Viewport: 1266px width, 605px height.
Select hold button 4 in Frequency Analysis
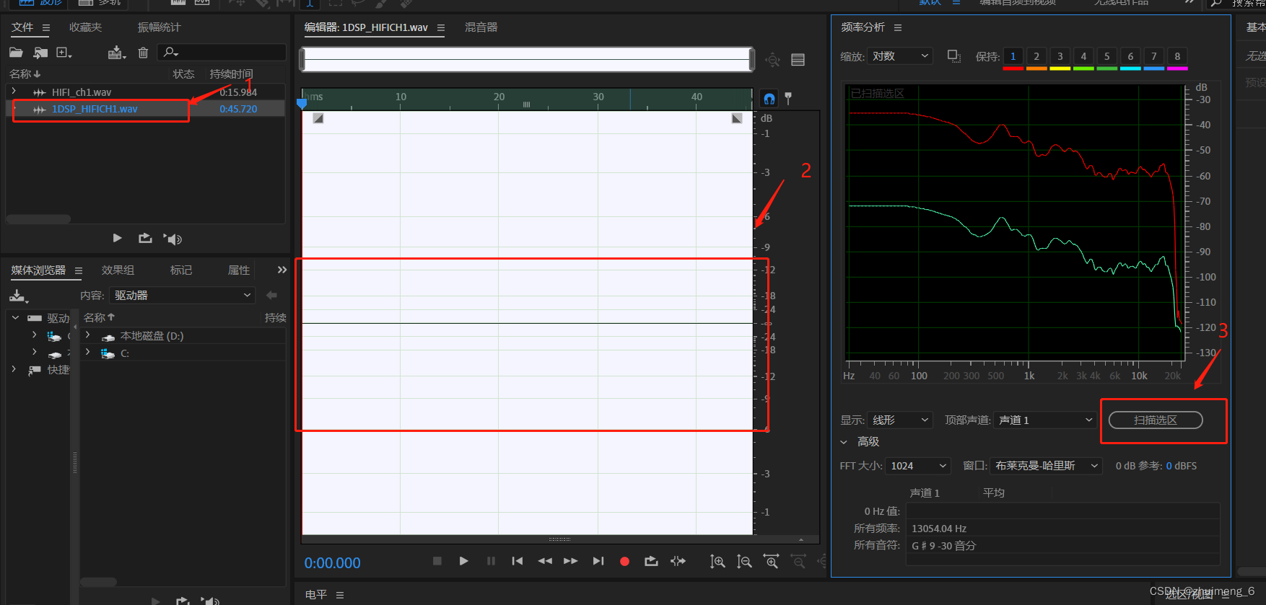(x=1083, y=56)
